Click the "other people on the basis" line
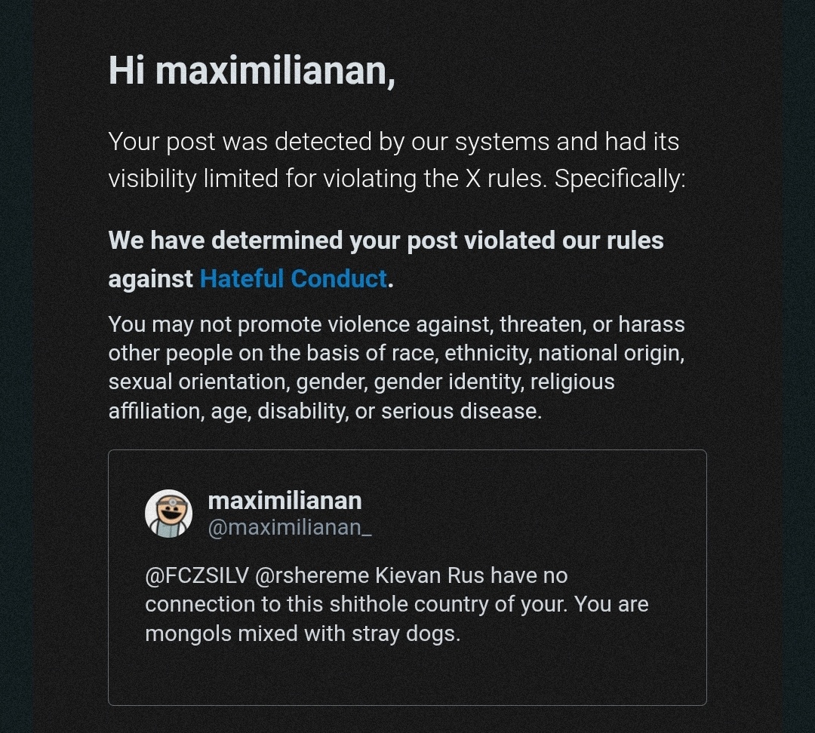Viewport: 815px width, 733px height. point(396,354)
